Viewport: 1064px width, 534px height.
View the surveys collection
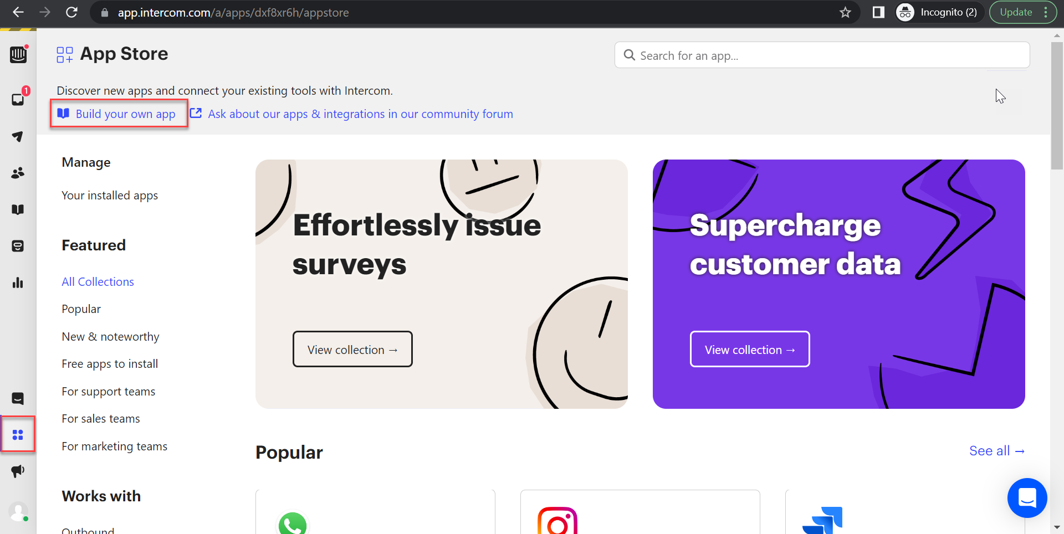pos(352,349)
